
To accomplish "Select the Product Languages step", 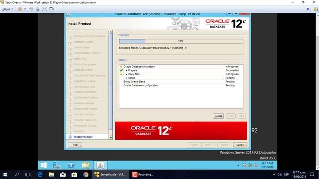I will (85, 64).
